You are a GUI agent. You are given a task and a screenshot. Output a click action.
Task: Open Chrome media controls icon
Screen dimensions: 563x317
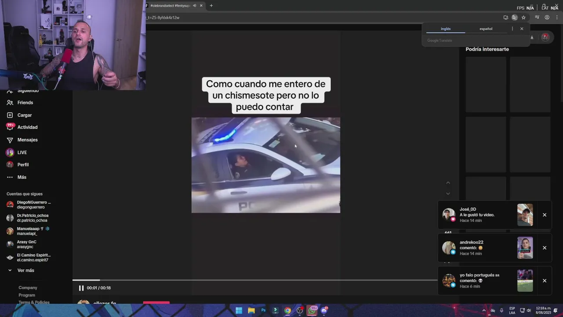(x=537, y=18)
